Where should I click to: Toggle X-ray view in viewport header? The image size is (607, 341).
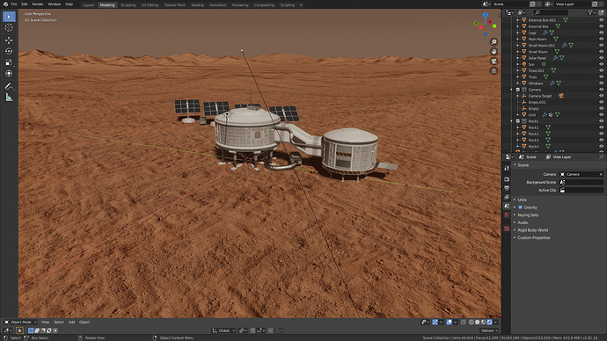point(464,322)
